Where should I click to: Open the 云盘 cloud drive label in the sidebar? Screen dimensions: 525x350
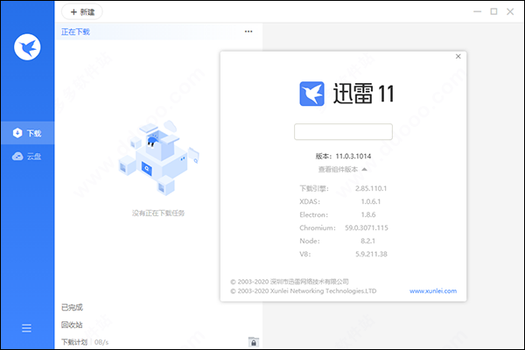pyautogui.click(x=34, y=157)
